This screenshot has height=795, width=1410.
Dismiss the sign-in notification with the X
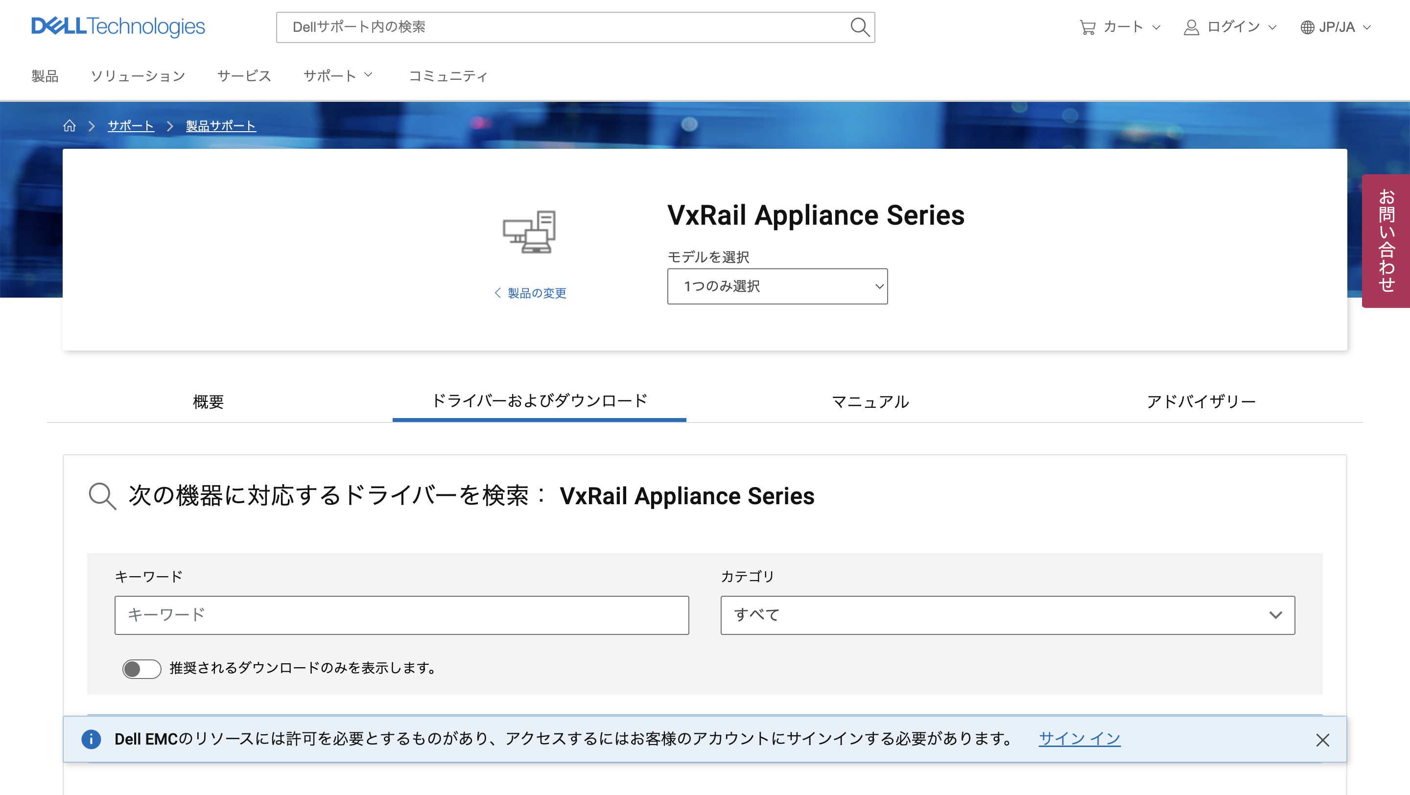[1322, 740]
